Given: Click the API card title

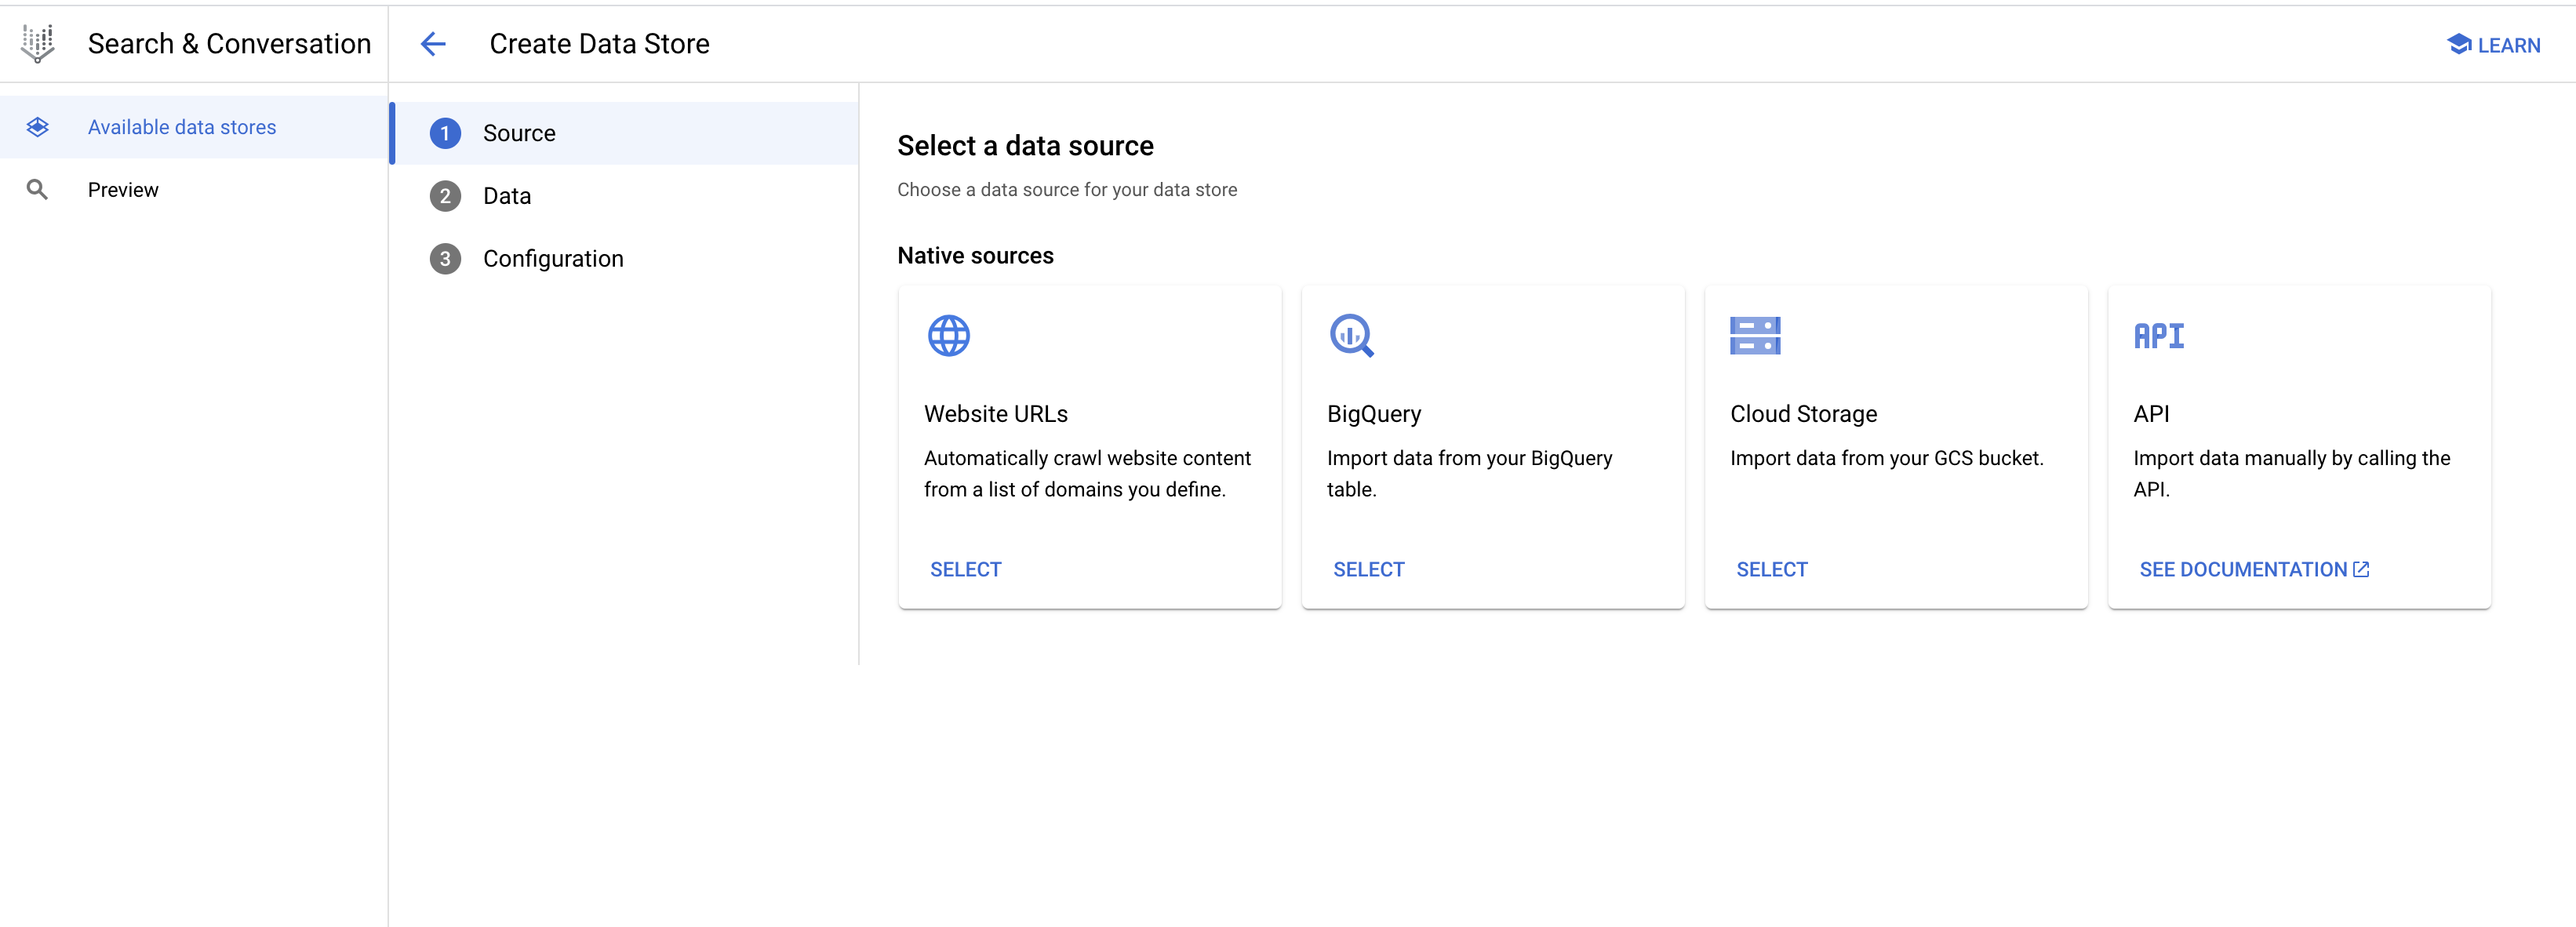Looking at the screenshot, I should 2151,414.
